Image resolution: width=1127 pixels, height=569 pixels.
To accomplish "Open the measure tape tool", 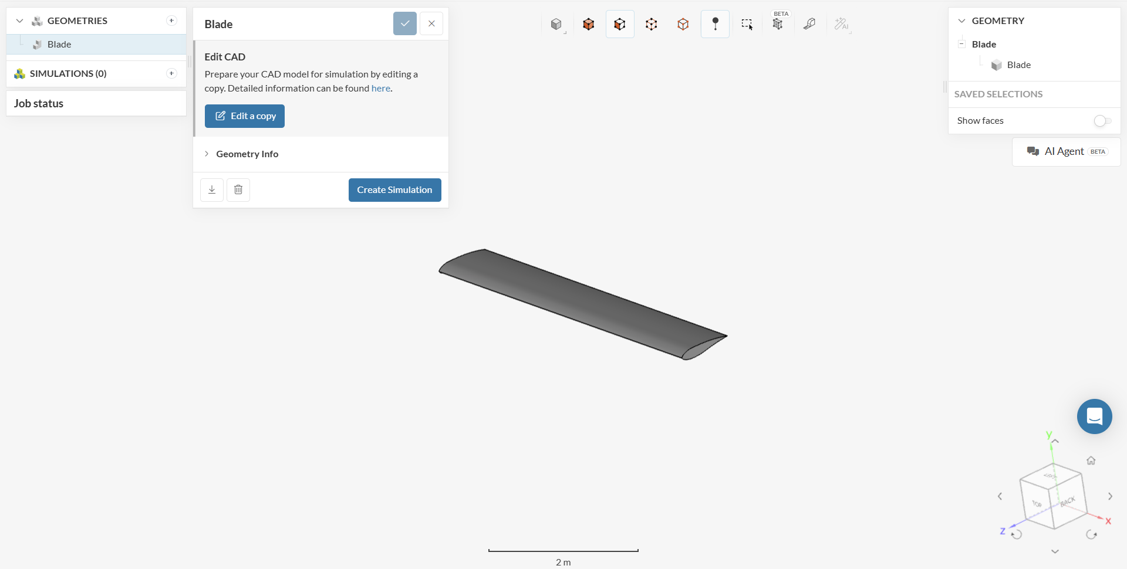I will pyautogui.click(x=809, y=24).
